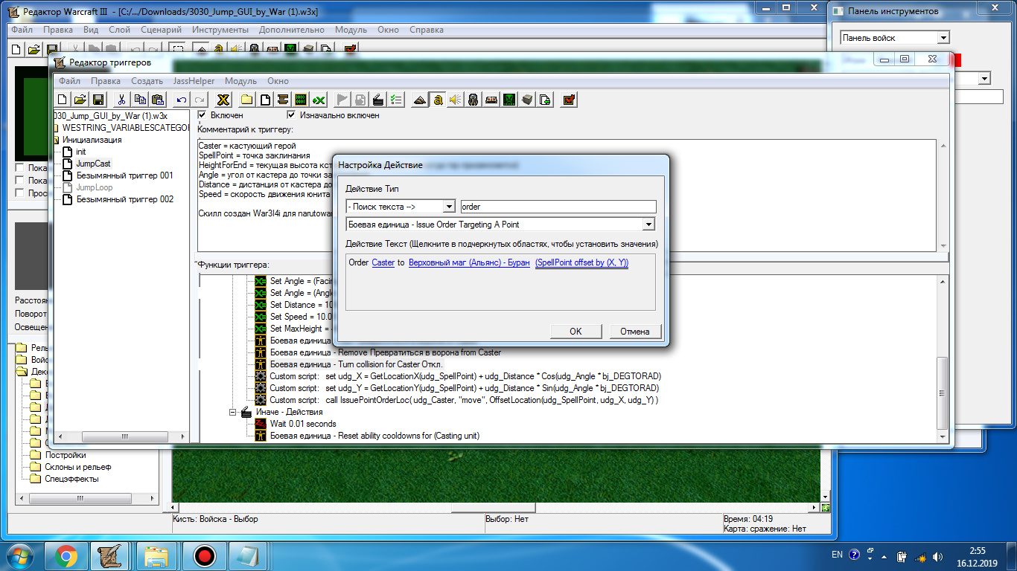Toggle the 'Изначально включен' checkbox
The height and width of the screenshot is (571, 1017).
click(291, 115)
